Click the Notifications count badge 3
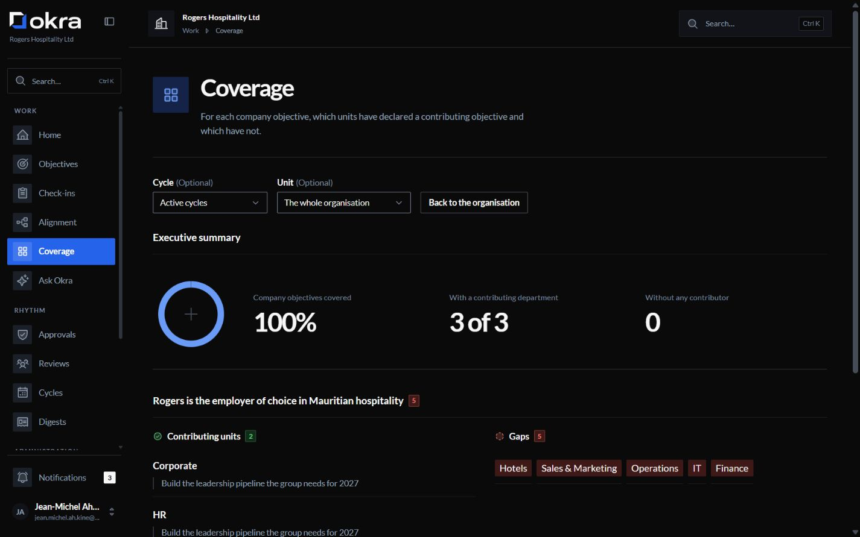 pos(109,477)
